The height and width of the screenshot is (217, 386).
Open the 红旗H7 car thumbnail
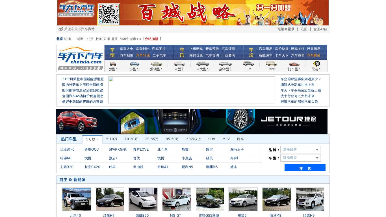click(110, 199)
